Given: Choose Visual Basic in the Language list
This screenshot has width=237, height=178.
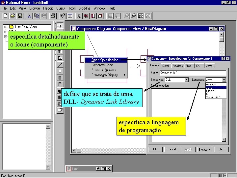Looking at the screenshot, I should click(216, 97).
